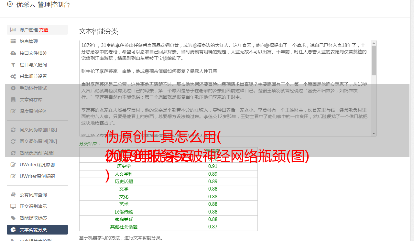Open 正文识别演示 in the sidebar
This screenshot has height=241, width=414.
37,206
